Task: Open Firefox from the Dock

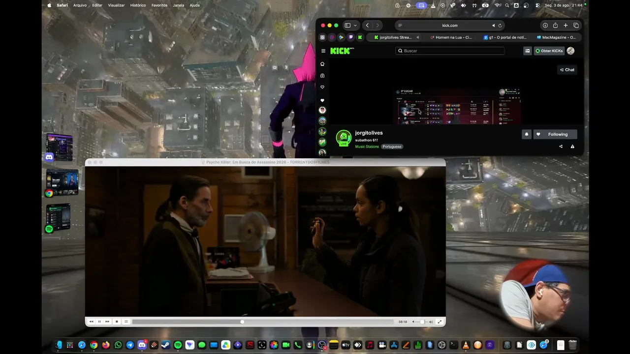Action: pyautogui.click(x=106, y=345)
